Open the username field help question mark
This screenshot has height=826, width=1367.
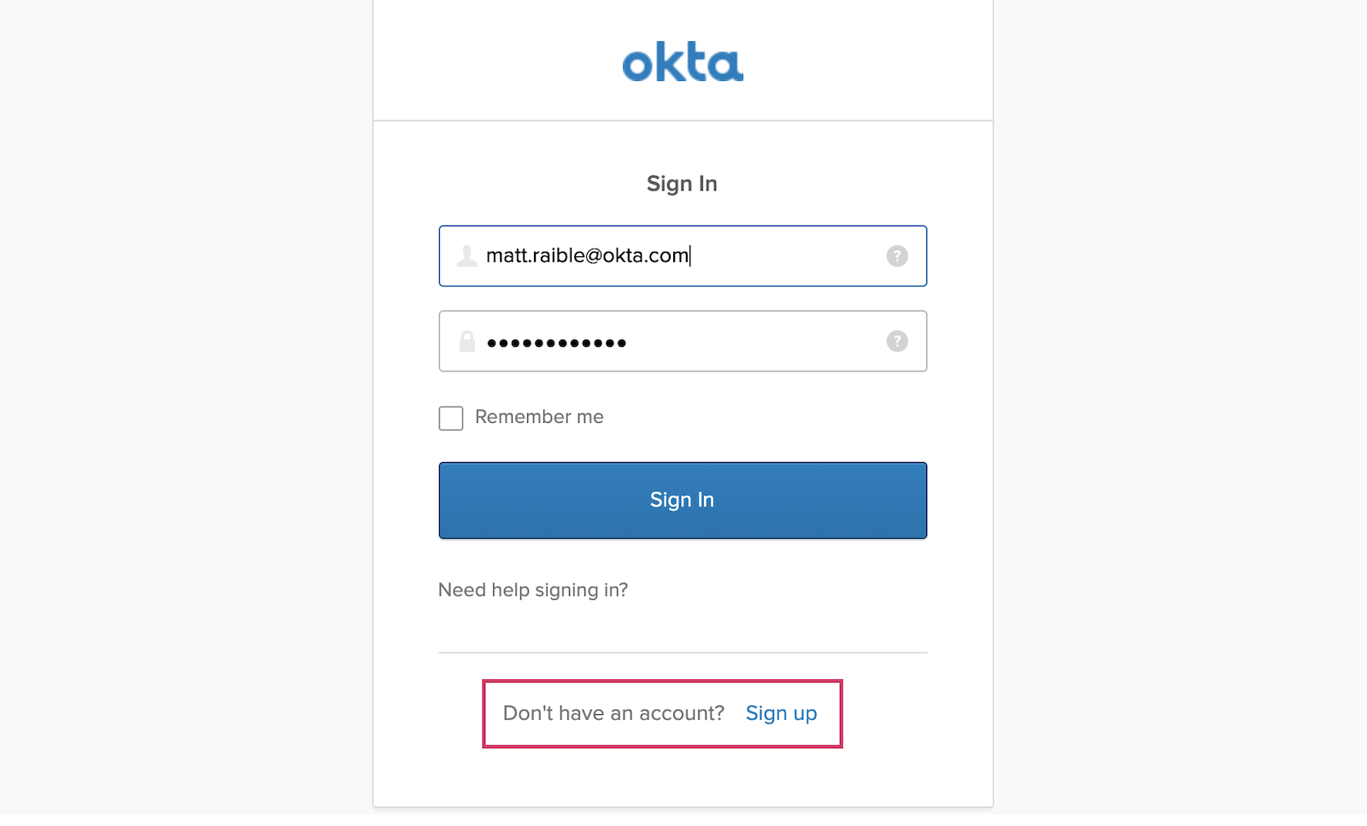(x=897, y=256)
